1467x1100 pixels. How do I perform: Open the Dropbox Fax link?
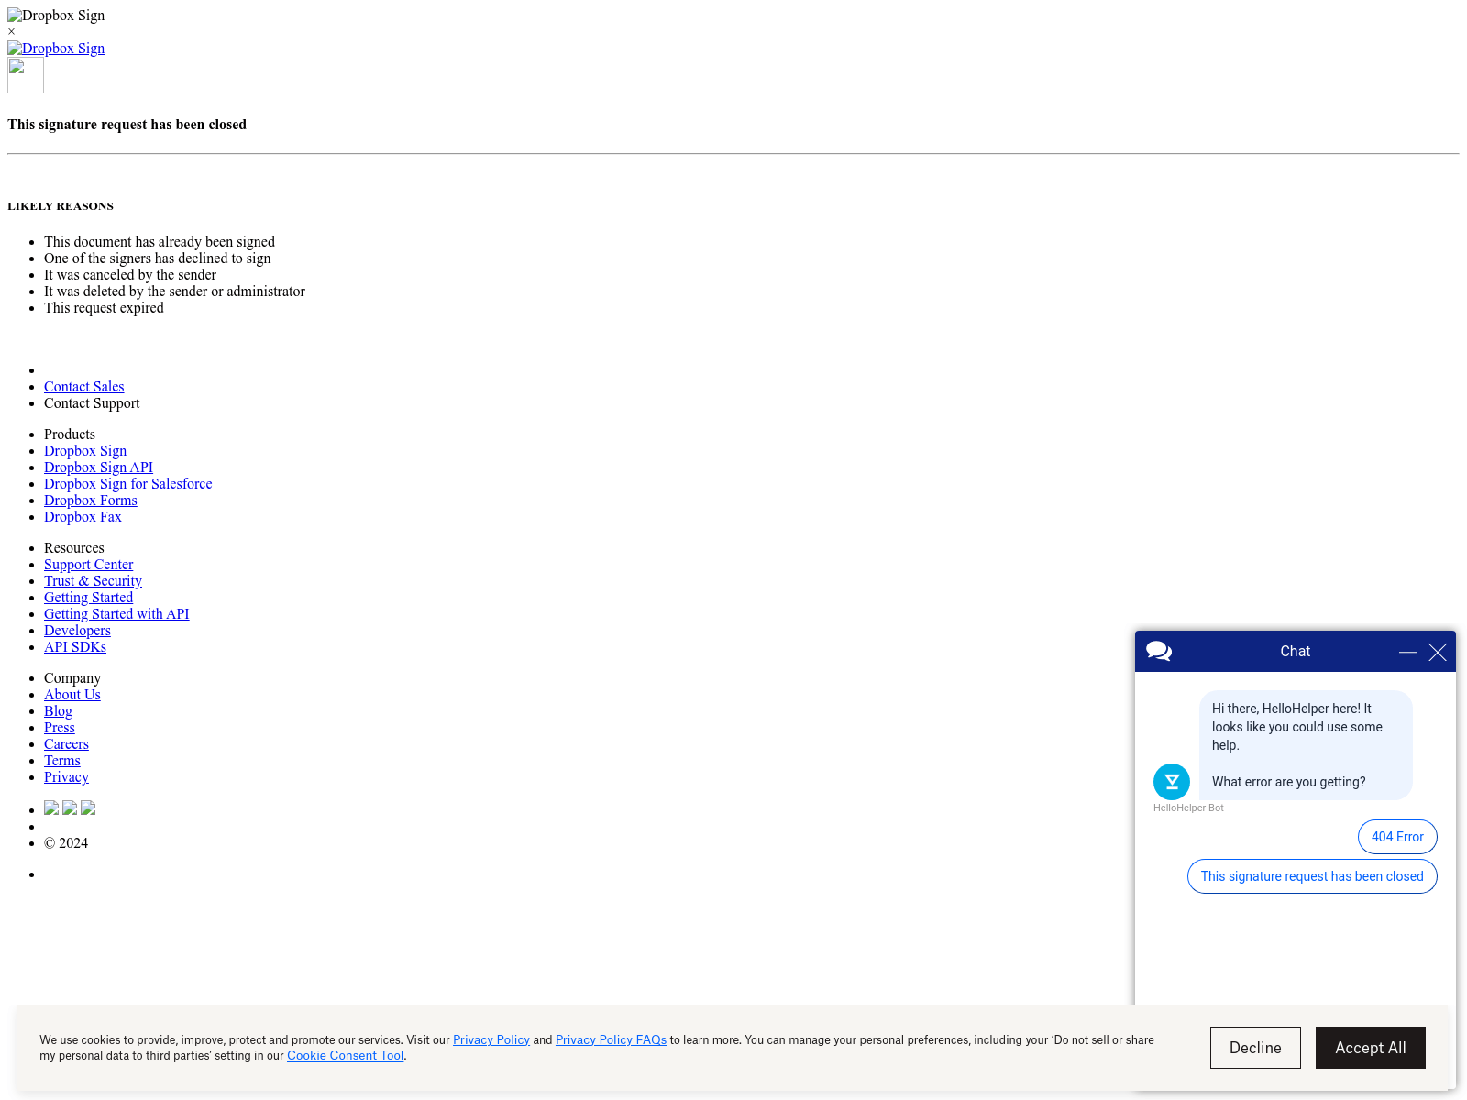[83, 517]
